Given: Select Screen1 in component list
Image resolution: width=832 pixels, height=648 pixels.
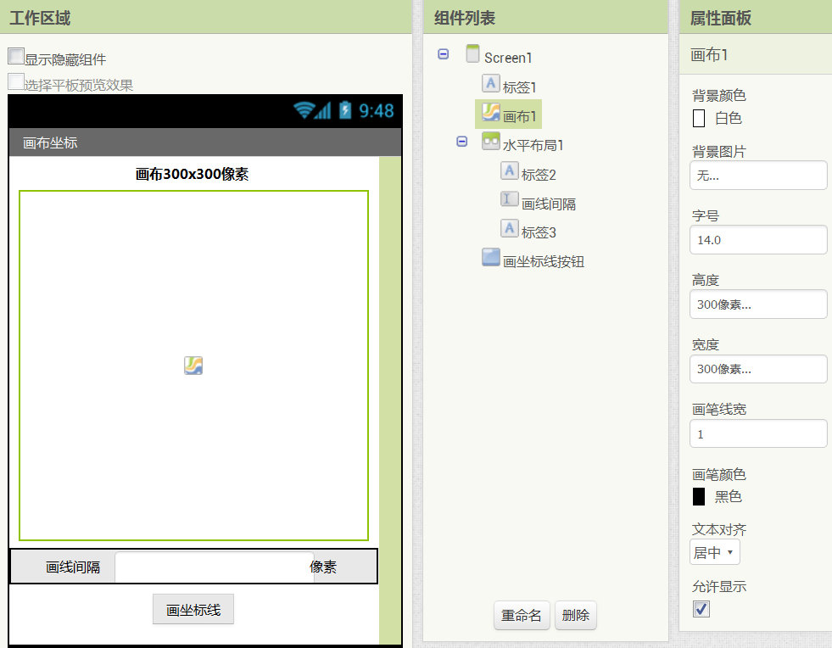Looking at the screenshot, I should click(x=508, y=58).
